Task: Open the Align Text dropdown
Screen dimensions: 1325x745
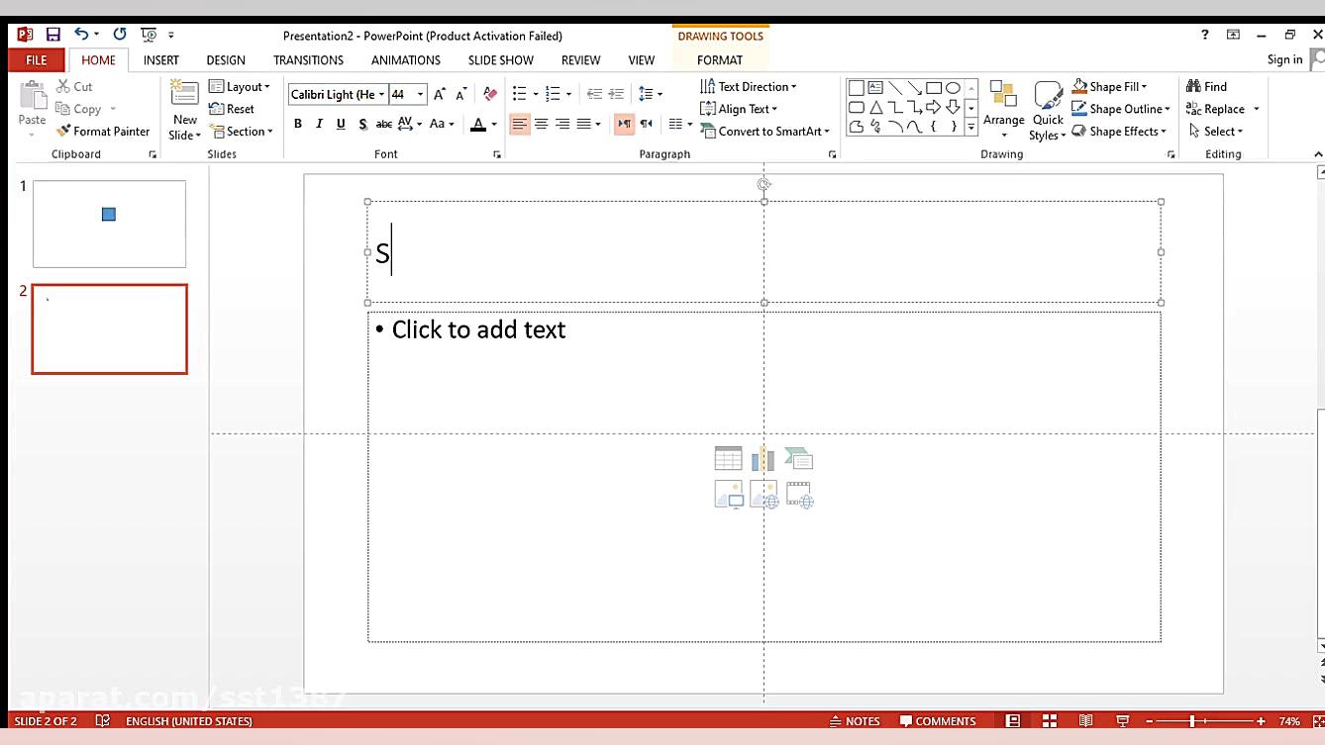Action: [738, 109]
